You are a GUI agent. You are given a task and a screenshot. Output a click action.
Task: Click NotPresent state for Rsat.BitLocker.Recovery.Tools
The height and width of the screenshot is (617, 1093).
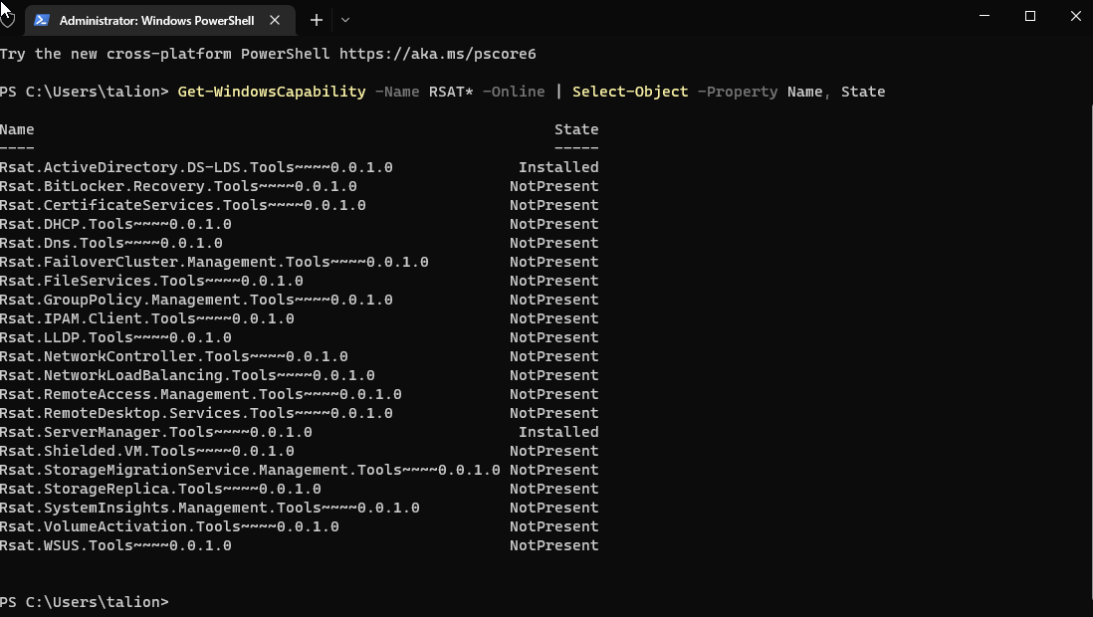554,186
